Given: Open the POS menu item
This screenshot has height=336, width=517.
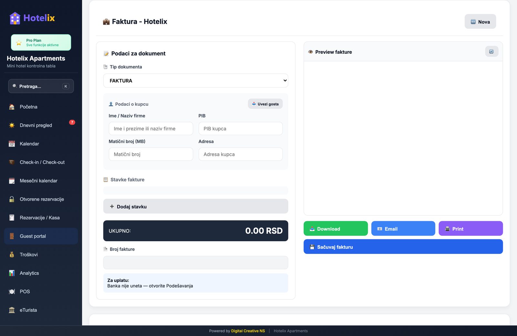Looking at the screenshot, I should coord(41,291).
